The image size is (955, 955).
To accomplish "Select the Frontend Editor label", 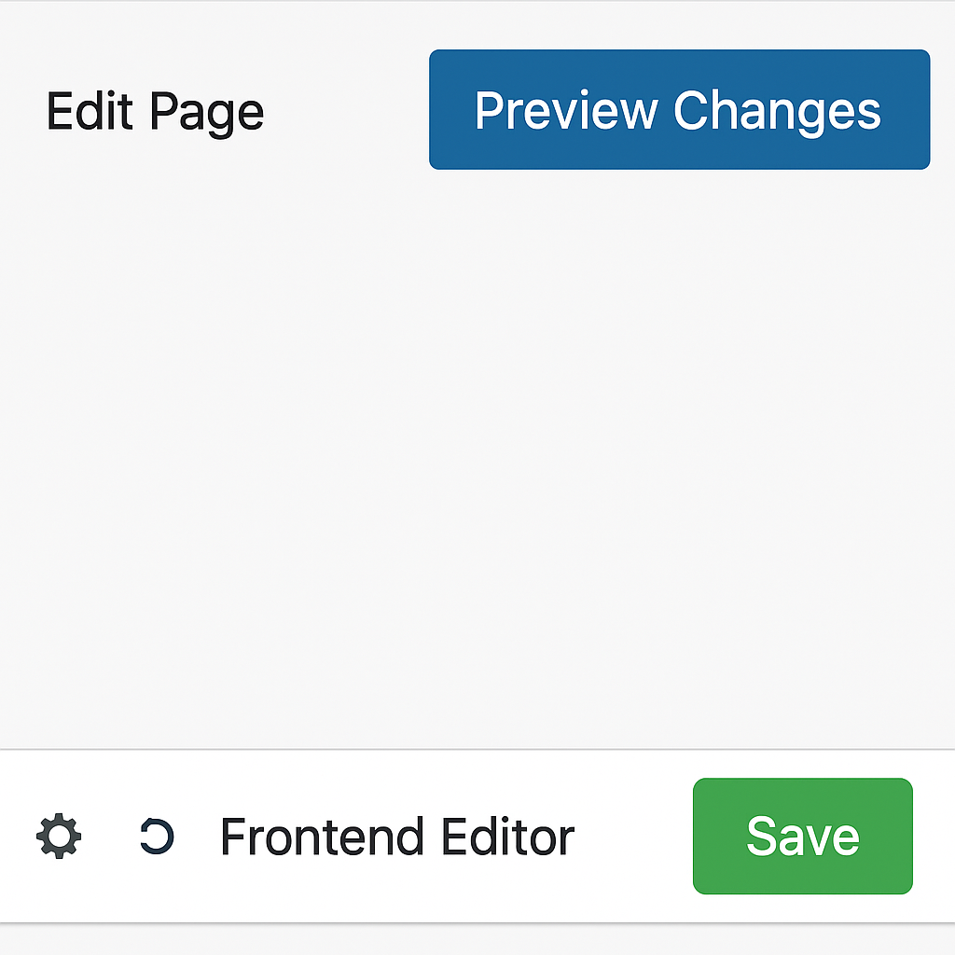I will pyautogui.click(x=397, y=837).
